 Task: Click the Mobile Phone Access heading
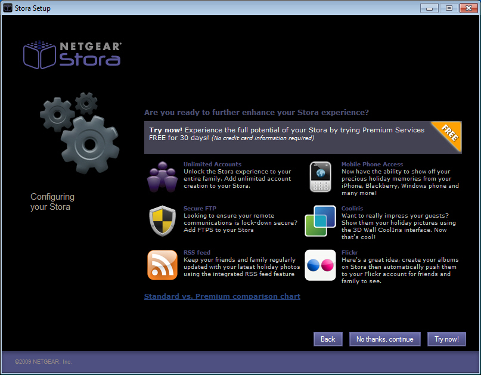coord(372,164)
